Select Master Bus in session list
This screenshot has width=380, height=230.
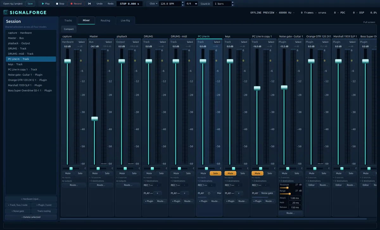pos(31,38)
